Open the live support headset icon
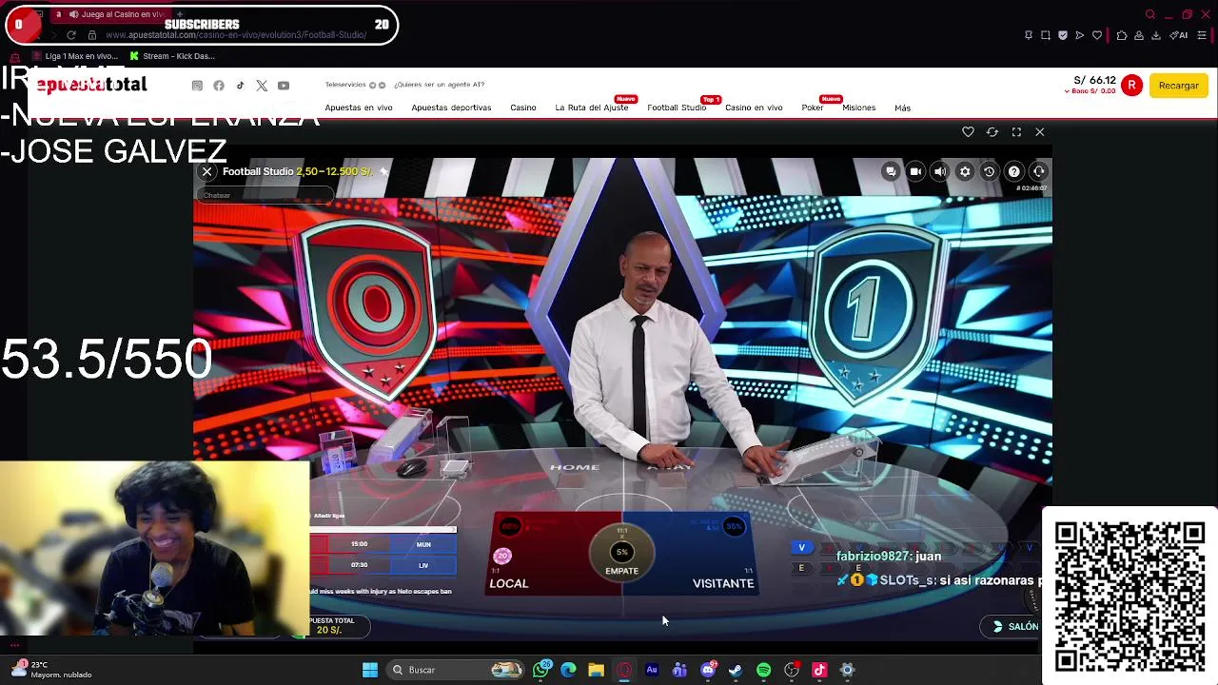 (x=1039, y=171)
